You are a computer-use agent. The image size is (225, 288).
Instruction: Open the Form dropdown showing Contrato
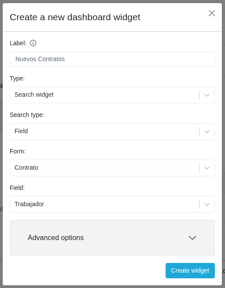click(112, 168)
